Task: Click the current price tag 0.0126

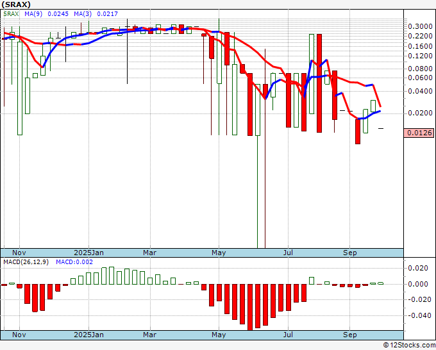Action: [419, 133]
